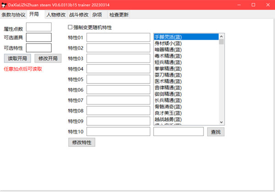Pick 医术精通(蓝) in the trait list
The height and width of the screenshot is (192, 275).
click(186, 81)
